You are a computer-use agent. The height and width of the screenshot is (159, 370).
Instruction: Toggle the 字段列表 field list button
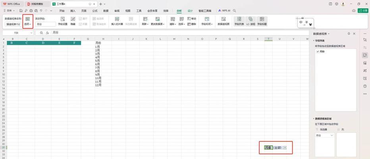click(x=239, y=21)
